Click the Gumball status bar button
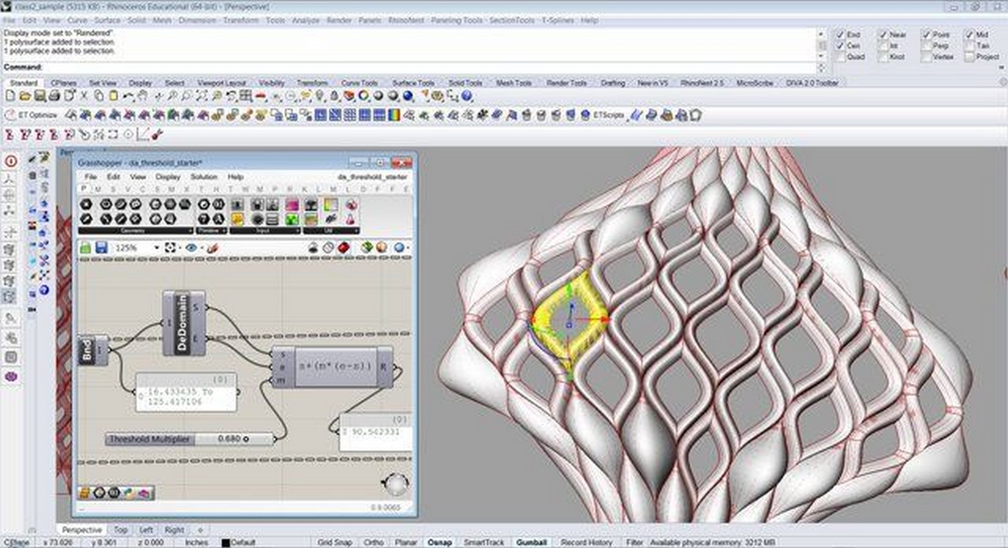This screenshot has height=548, width=1008. coord(532,542)
